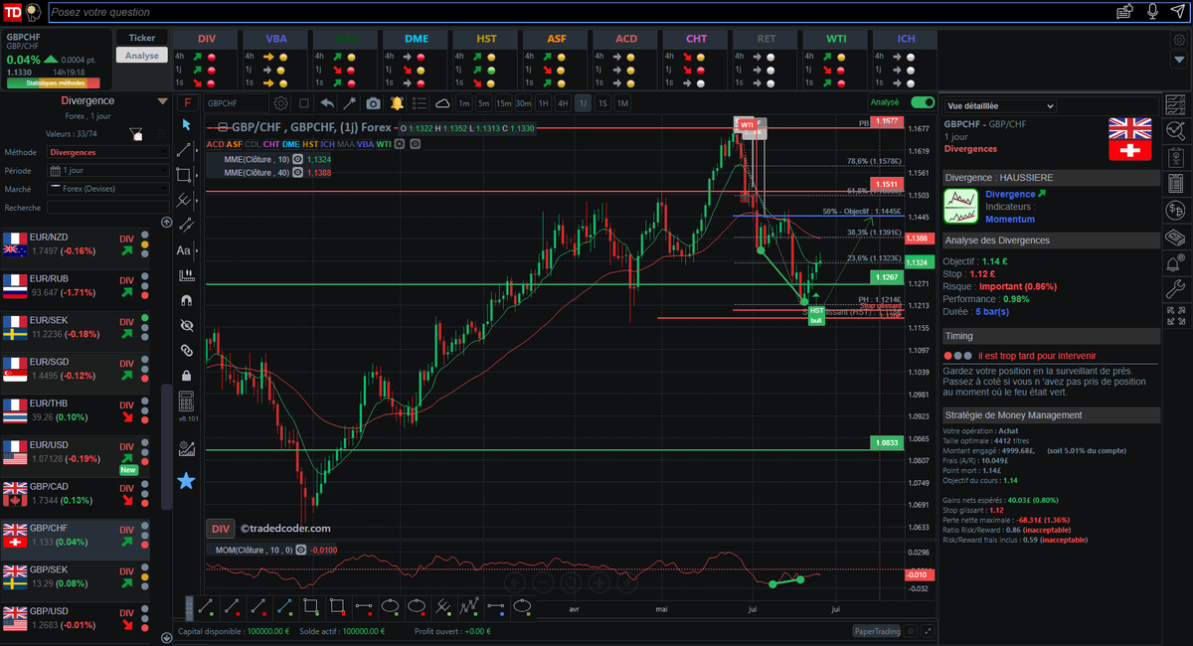
Task: Select the 4H timeframe button
Action: coord(563,103)
